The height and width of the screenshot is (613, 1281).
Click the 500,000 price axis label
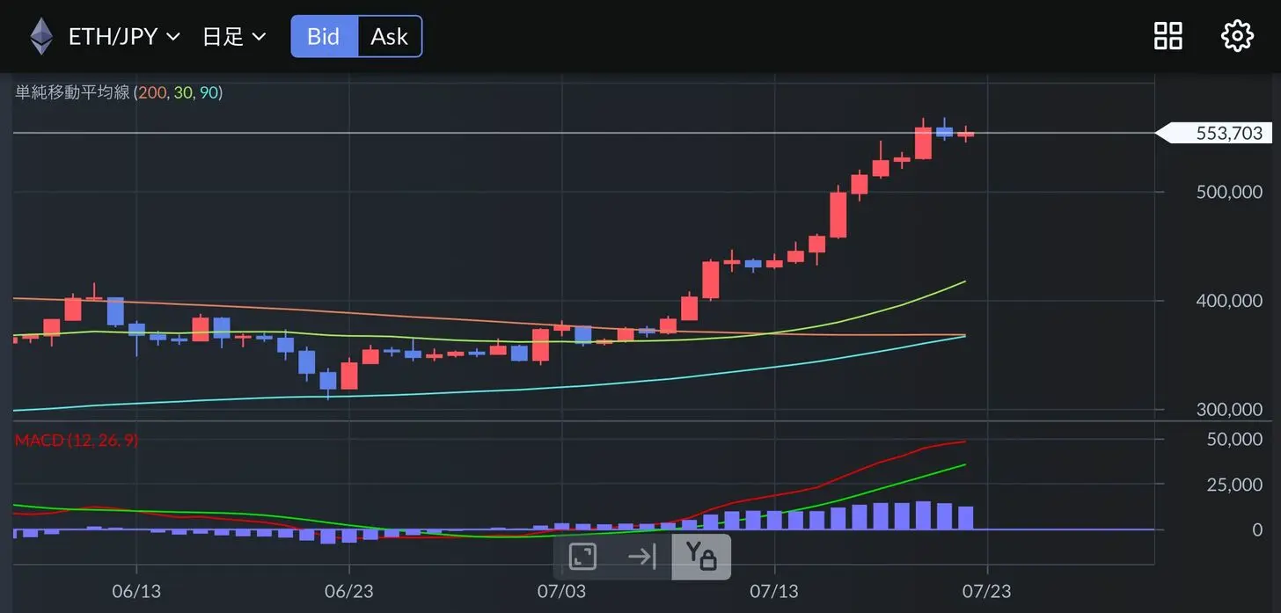tap(1229, 192)
